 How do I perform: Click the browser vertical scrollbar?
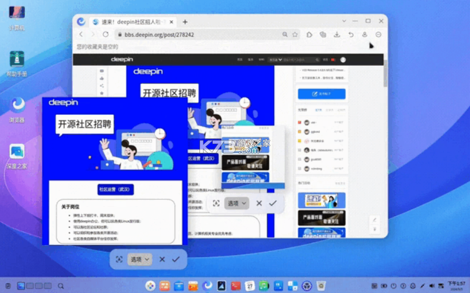tap(386, 73)
